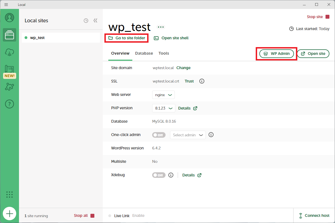
Task: Open the Add-ons puzzle icon
Action: (9, 87)
